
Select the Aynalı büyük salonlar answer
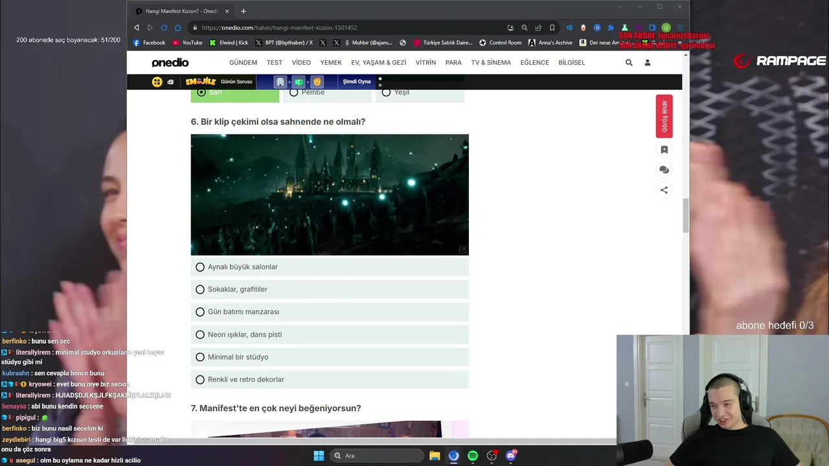click(330, 267)
